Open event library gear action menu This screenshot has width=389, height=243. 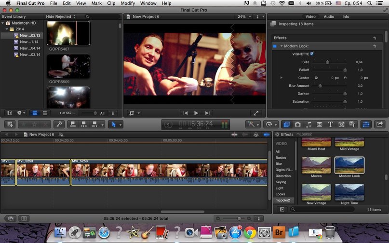[21, 113]
